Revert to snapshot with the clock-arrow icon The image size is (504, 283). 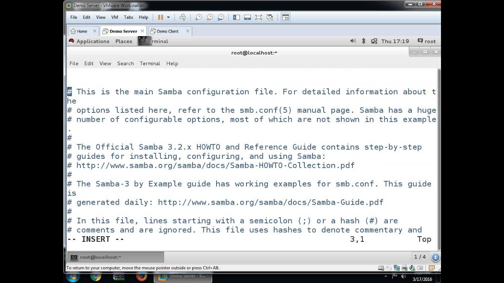tap(209, 17)
